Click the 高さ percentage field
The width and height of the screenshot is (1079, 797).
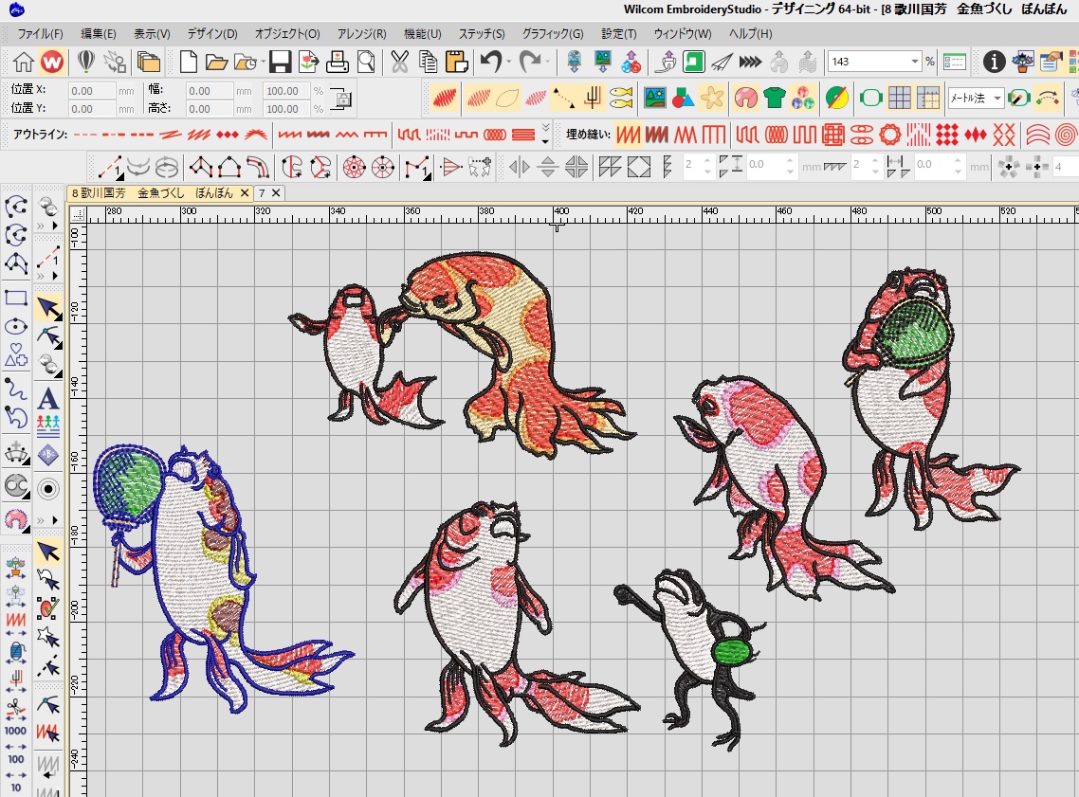(x=286, y=109)
